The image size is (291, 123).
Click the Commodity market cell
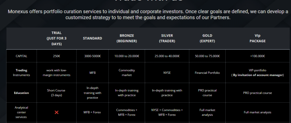[127, 73]
